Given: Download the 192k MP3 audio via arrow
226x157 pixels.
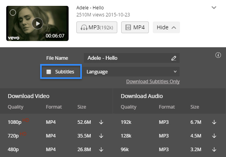Looking at the screenshot, I should pos(214,122).
